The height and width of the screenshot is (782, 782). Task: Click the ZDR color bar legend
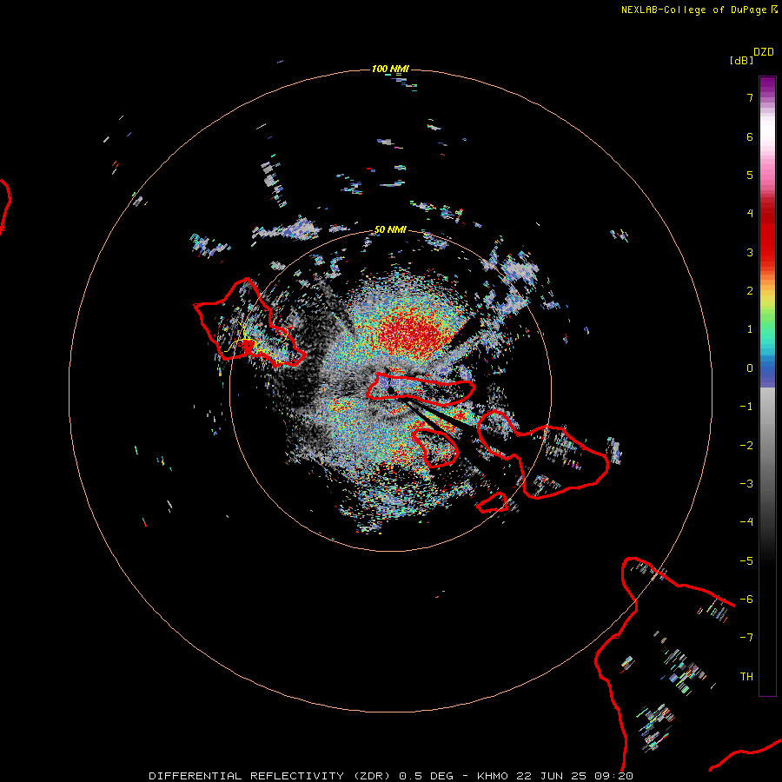pos(767,386)
